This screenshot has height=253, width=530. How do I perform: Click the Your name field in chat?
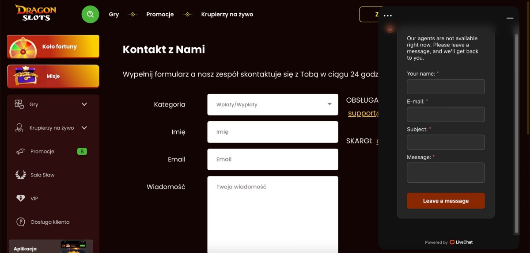click(x=446, y=87)
